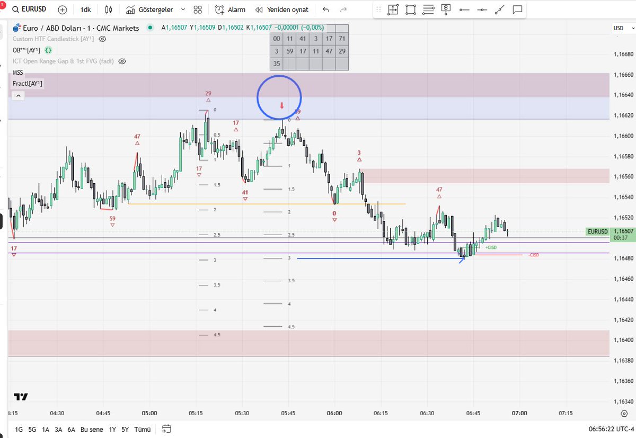The width and height of the screenshot is (636, 438).
Task: Undo the last chart action
Action: (x=325, y=10)
